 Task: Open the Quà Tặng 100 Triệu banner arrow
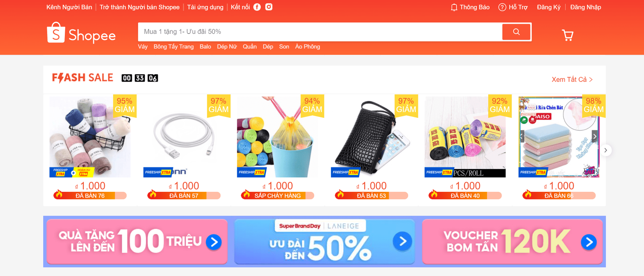tap(213, 242)
